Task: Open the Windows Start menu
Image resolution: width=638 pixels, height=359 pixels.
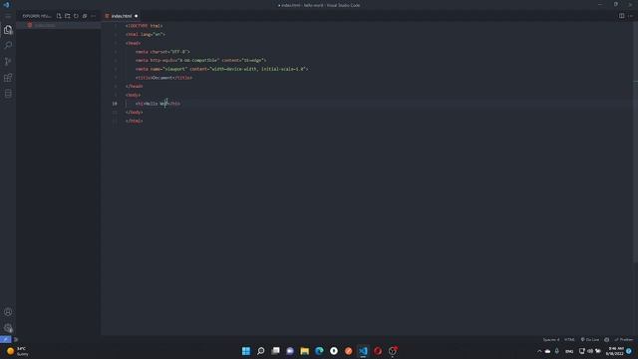Action: [x=246, y=351]
